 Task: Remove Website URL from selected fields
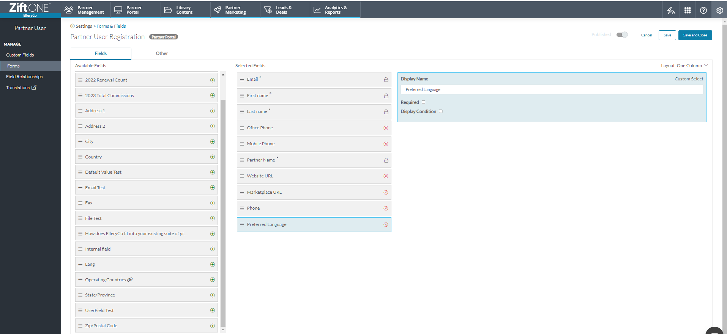click(386, 176)
